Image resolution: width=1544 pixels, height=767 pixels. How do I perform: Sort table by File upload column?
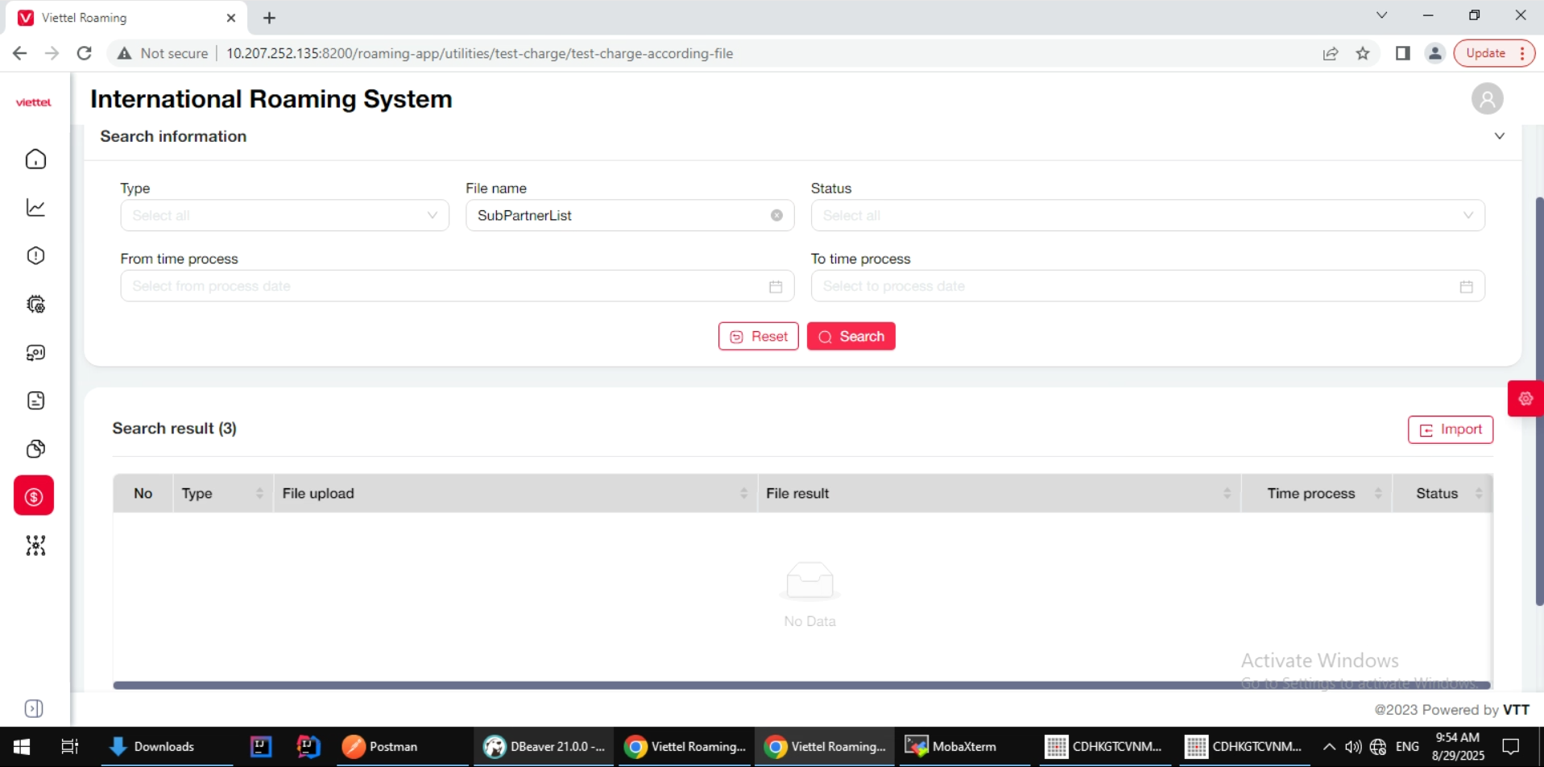743,494
